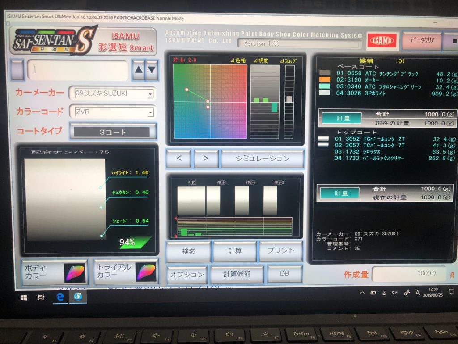Click the 計算 calculate button
Viewport: 458px width, 344px height.
tap(235, 251)
